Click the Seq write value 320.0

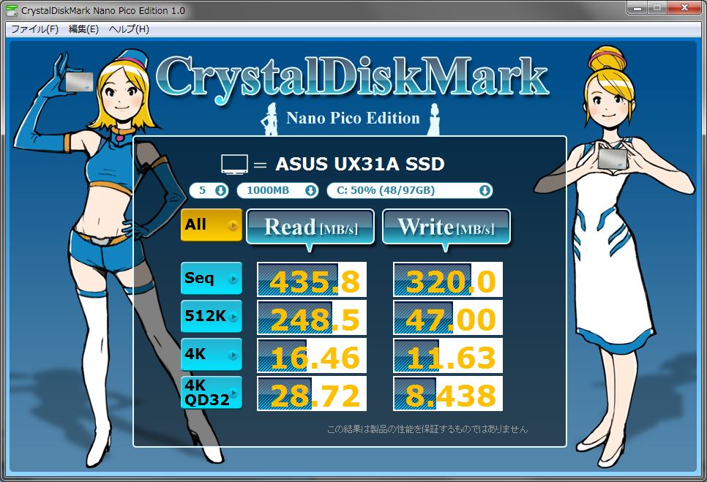click(448, 279)
